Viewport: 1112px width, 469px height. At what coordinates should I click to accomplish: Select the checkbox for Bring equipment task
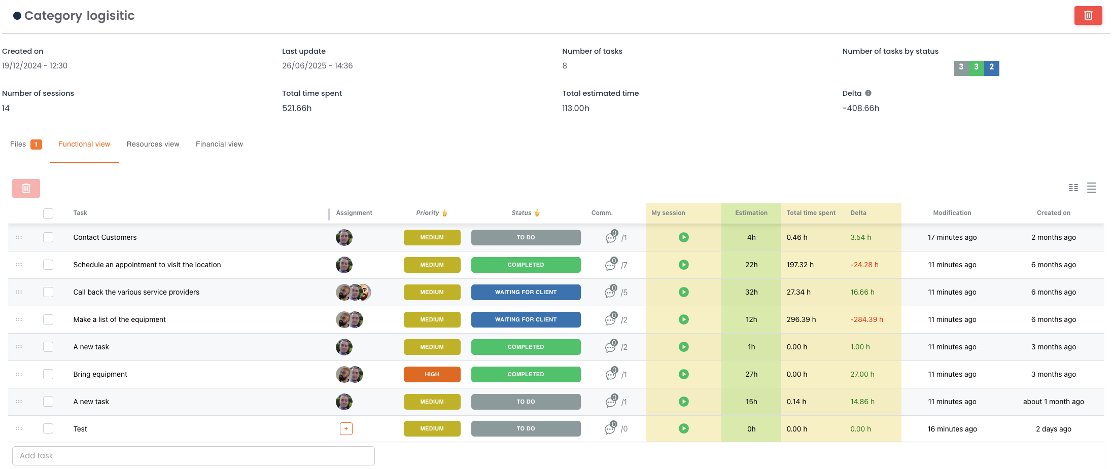pos(48,374)
